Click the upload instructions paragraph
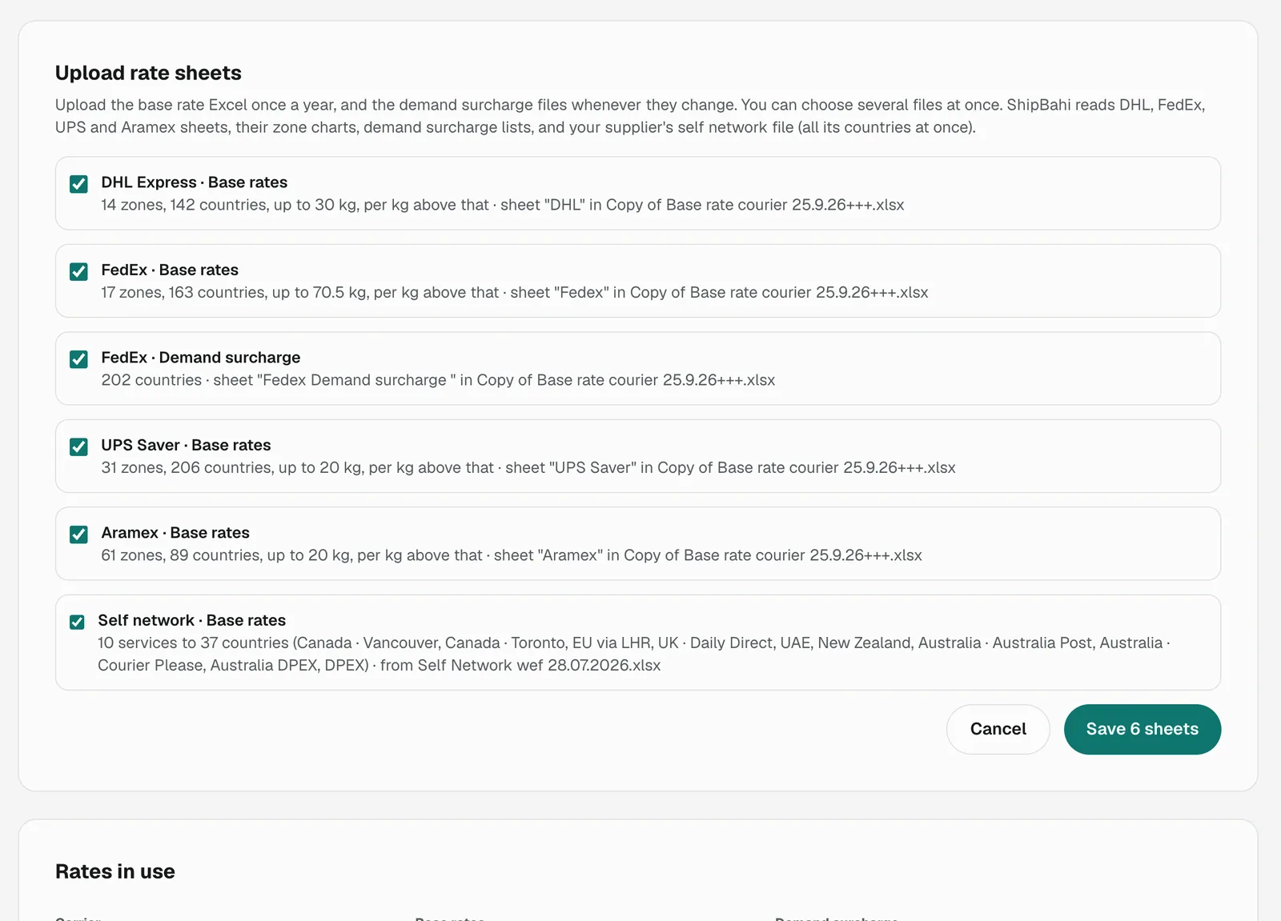The height and width of the screenshot is (921, 1281). point(630,116)
